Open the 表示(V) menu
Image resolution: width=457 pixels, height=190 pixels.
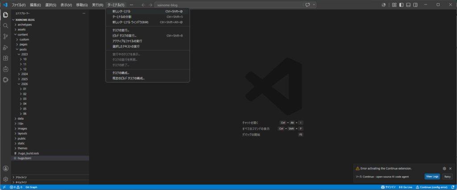pos(66,5)
